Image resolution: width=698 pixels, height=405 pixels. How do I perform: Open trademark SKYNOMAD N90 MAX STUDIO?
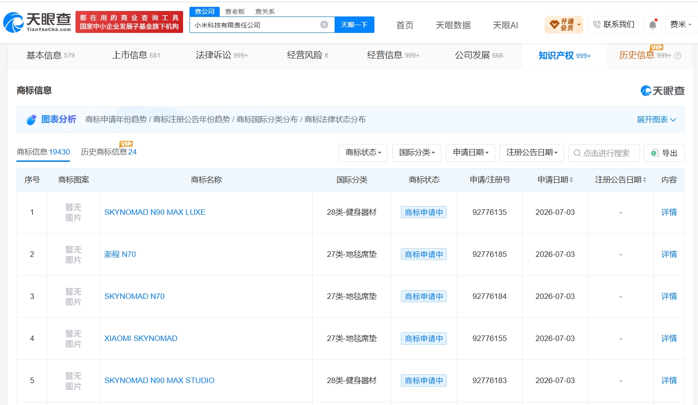[x=159, y=381]
